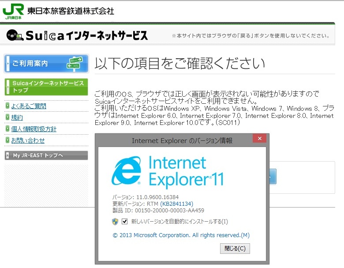Open the お問い合わせ link

(x=28, y=140)
